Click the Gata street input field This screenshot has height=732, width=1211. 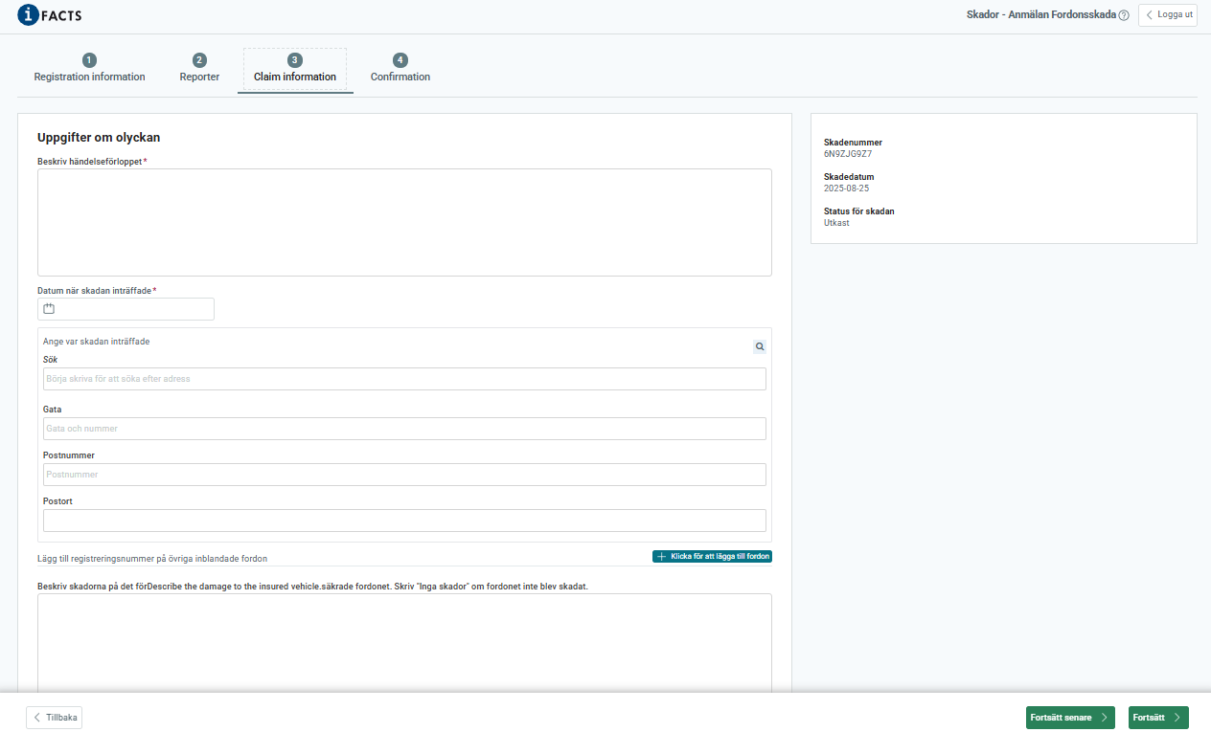404,429
